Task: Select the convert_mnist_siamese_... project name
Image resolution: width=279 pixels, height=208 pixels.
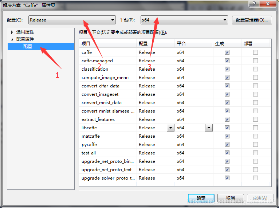Action: pos(108,111)
